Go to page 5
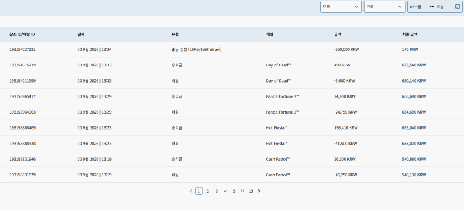 coord(234,191)
